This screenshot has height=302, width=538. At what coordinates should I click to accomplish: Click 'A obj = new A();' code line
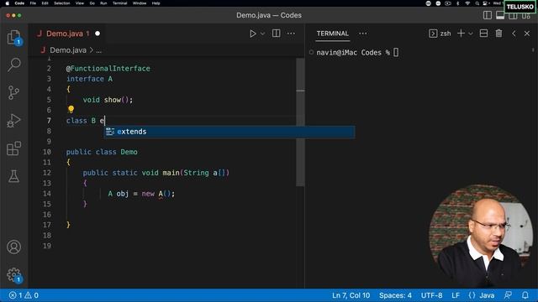tap(141, 194)
